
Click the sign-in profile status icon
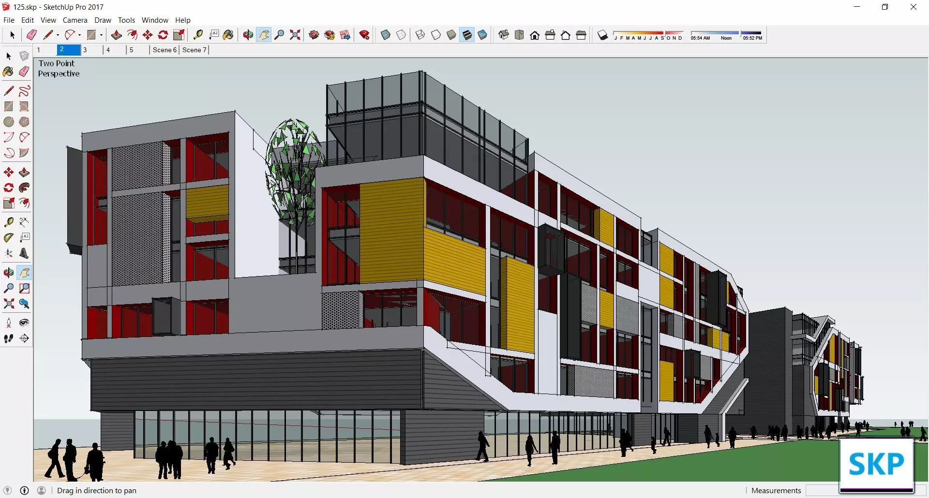coord(42,490)
